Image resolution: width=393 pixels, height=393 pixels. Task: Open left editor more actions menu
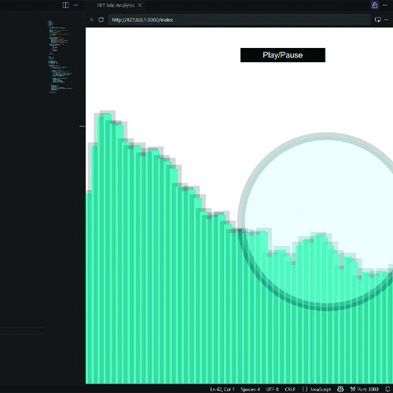click(x=75, y=6)
